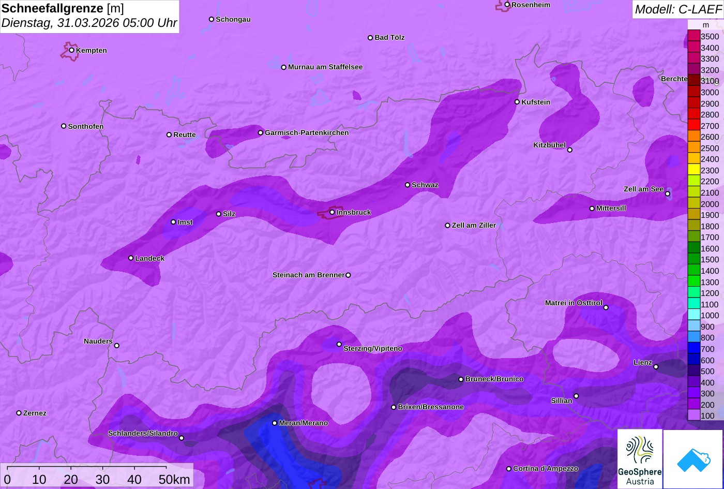Click the Lienz location marker
This screenshot has width=724, height=489.
click(656, 367)
